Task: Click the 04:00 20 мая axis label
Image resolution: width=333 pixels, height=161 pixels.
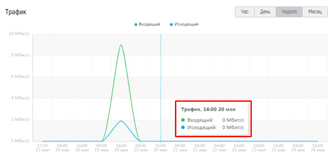Action: (x=141, y=148)
